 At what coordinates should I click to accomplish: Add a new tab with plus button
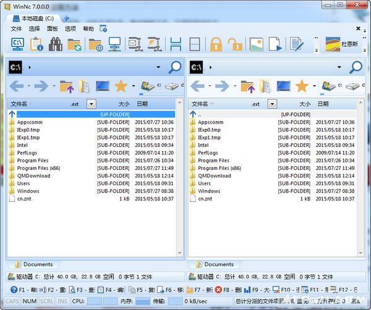pos(67,18)
